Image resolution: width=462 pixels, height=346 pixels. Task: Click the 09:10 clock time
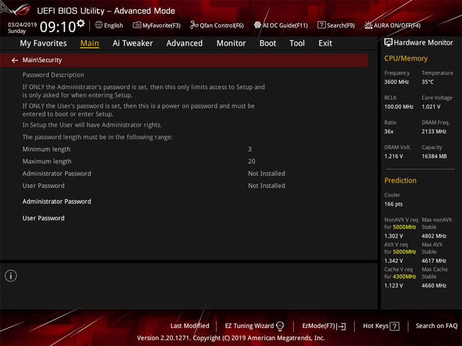coord(58,27)
